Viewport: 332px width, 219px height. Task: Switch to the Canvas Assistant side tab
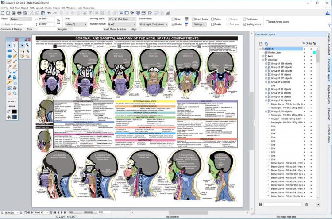tap(329, 44)
